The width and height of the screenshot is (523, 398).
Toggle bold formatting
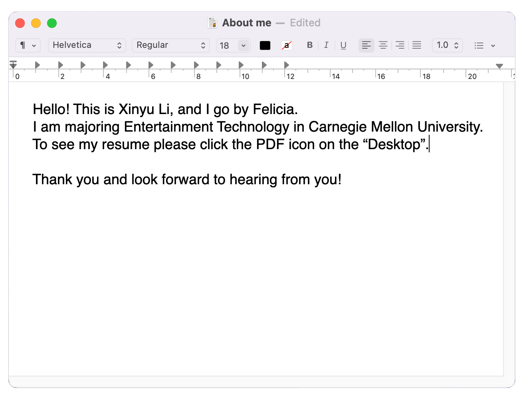pos(310,45)
